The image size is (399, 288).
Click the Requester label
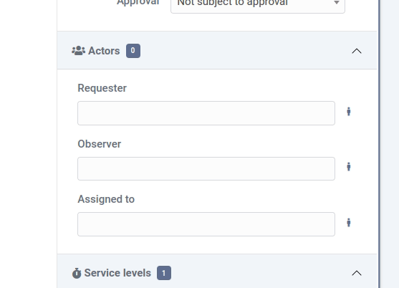[102, 88]
